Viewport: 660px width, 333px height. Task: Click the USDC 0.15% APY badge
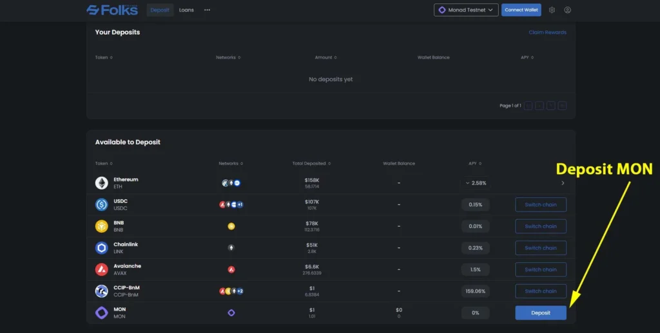click(475, 204)
